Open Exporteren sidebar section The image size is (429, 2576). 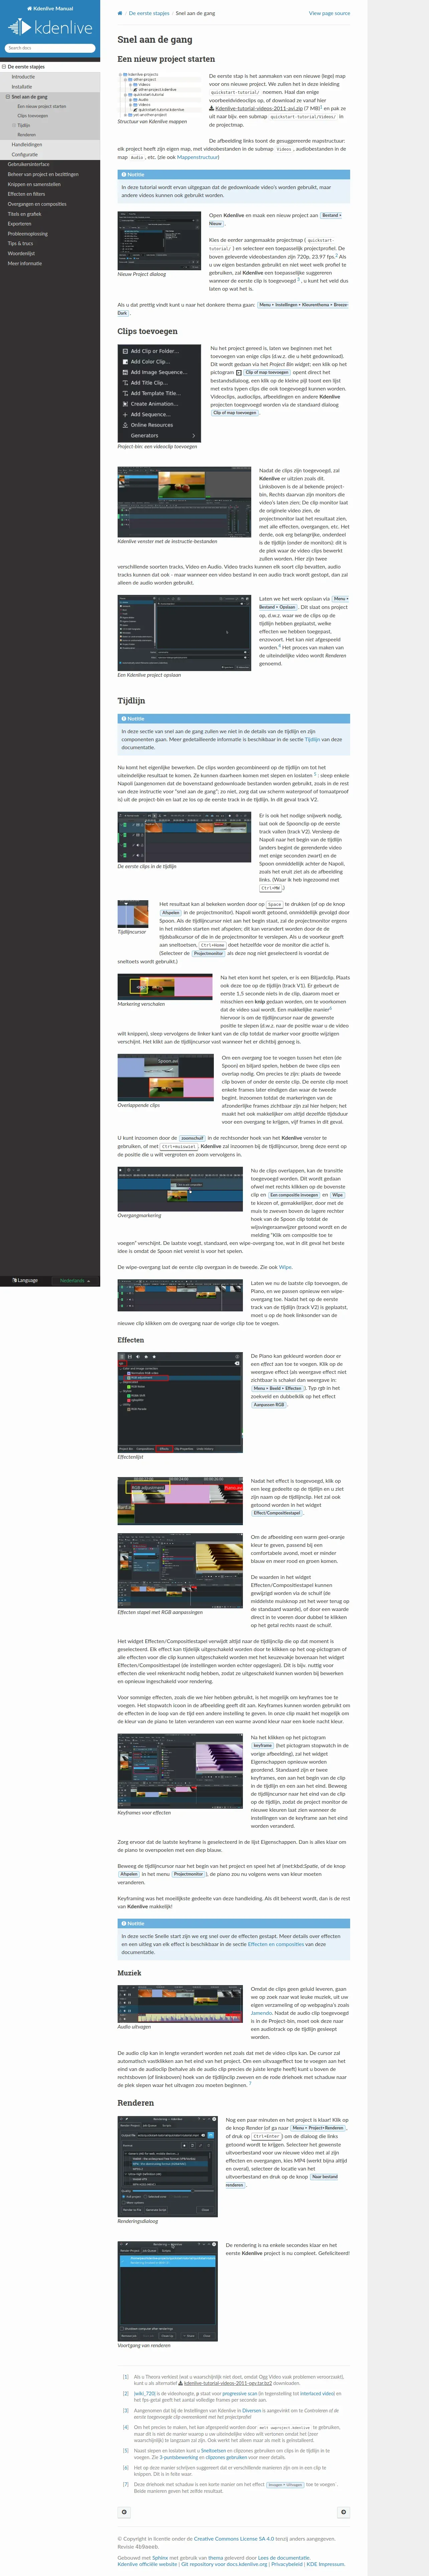pos(50,224)
